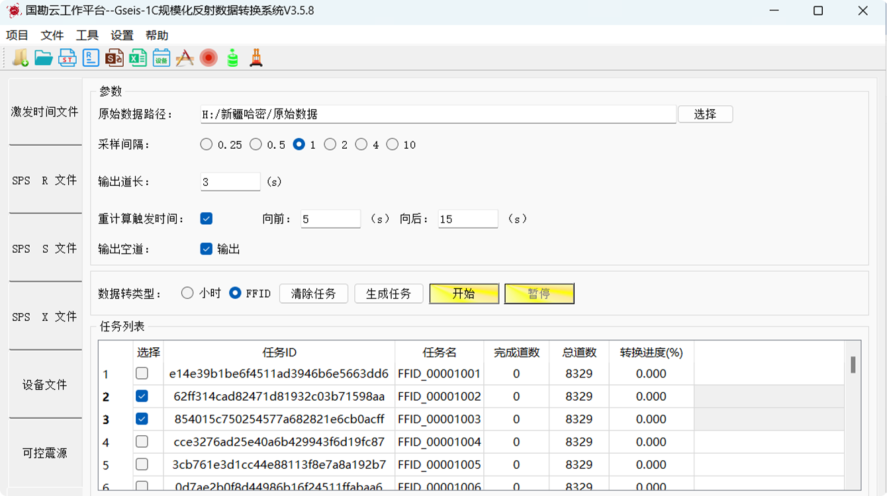
Task: Click the orange vibrator truck icon
Action: (x=256, y=58)
